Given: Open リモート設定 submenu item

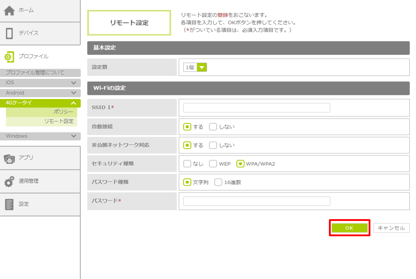Looking at the screenshot, I should (59, 121).
